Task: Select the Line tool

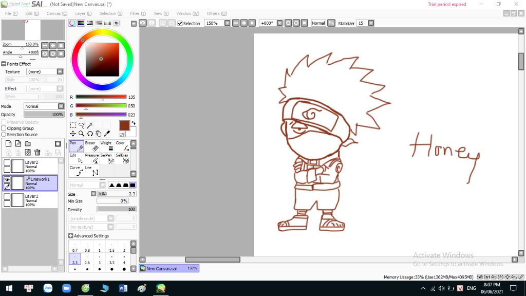Action: pyautogui.click(x=91, y=171)
